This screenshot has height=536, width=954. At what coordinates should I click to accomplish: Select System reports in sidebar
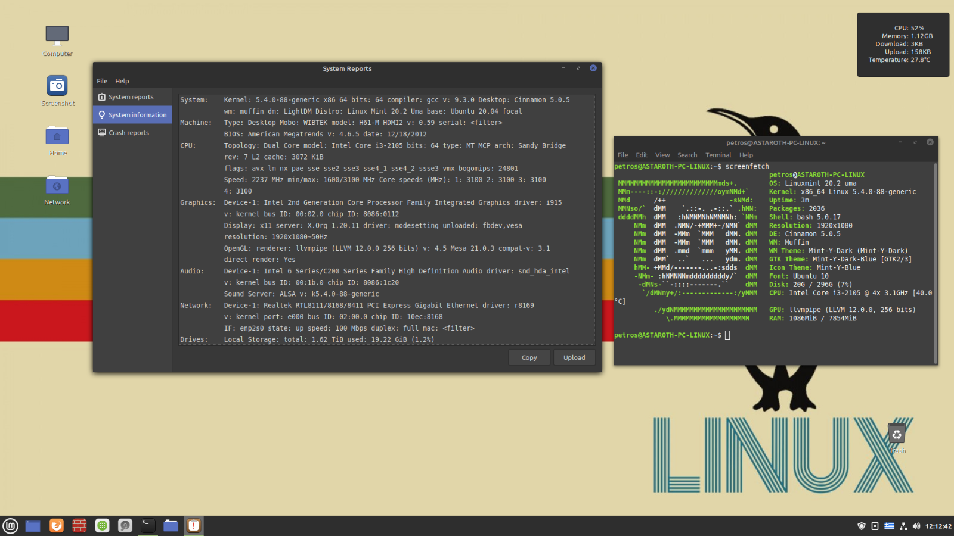click(132, 97)
